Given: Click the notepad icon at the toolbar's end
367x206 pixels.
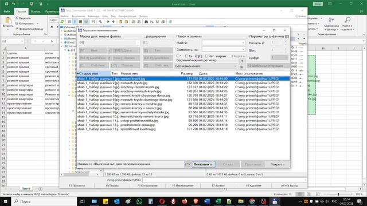Looking at the screenshot, I should 170,22.
